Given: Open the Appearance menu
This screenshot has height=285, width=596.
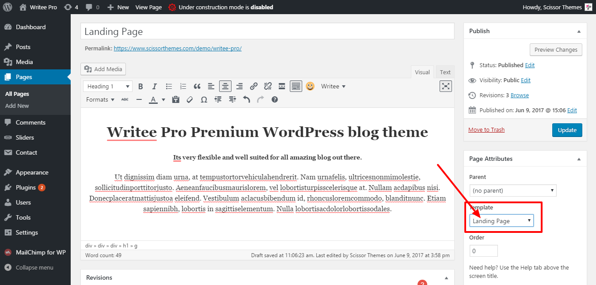Looking at the screenshot, I should (35, 172).
